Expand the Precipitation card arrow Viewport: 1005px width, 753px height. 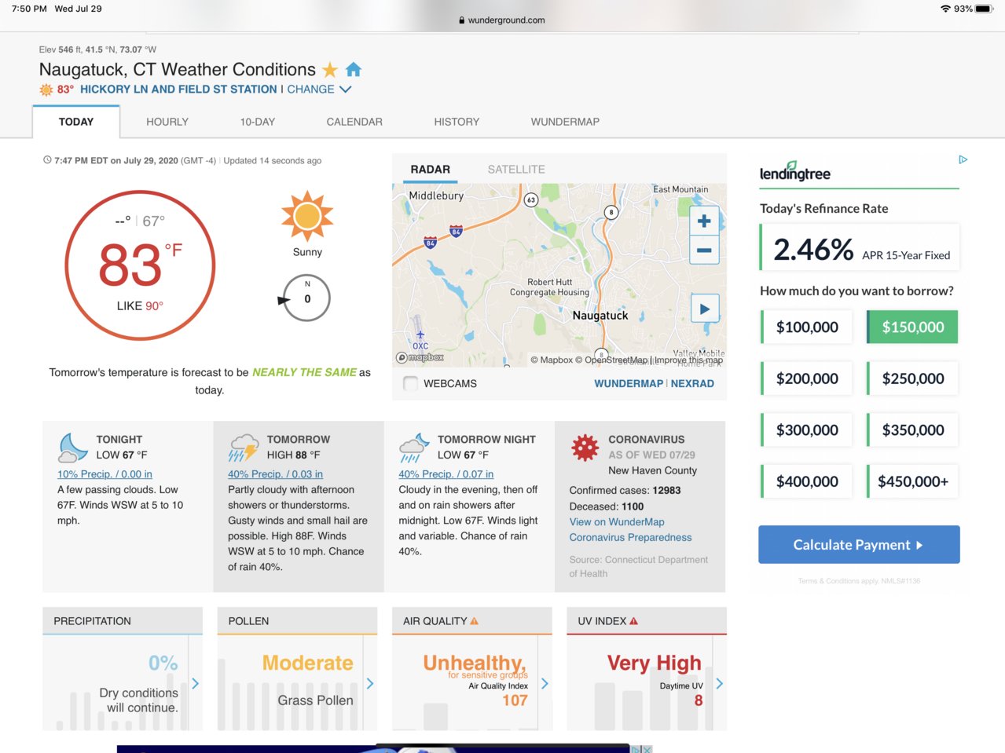195,684
